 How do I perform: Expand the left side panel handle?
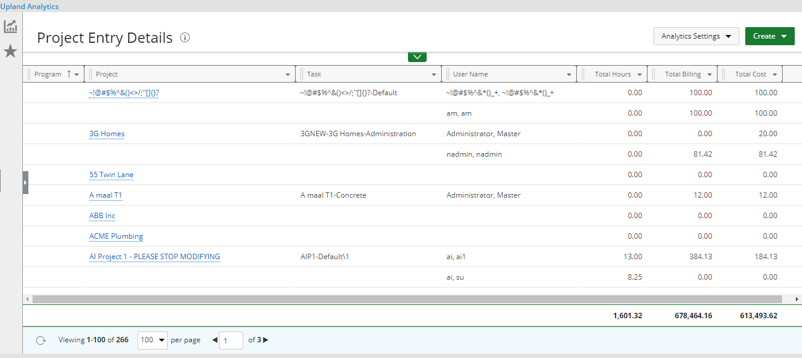pyautogui.click(x=25, y=182)
